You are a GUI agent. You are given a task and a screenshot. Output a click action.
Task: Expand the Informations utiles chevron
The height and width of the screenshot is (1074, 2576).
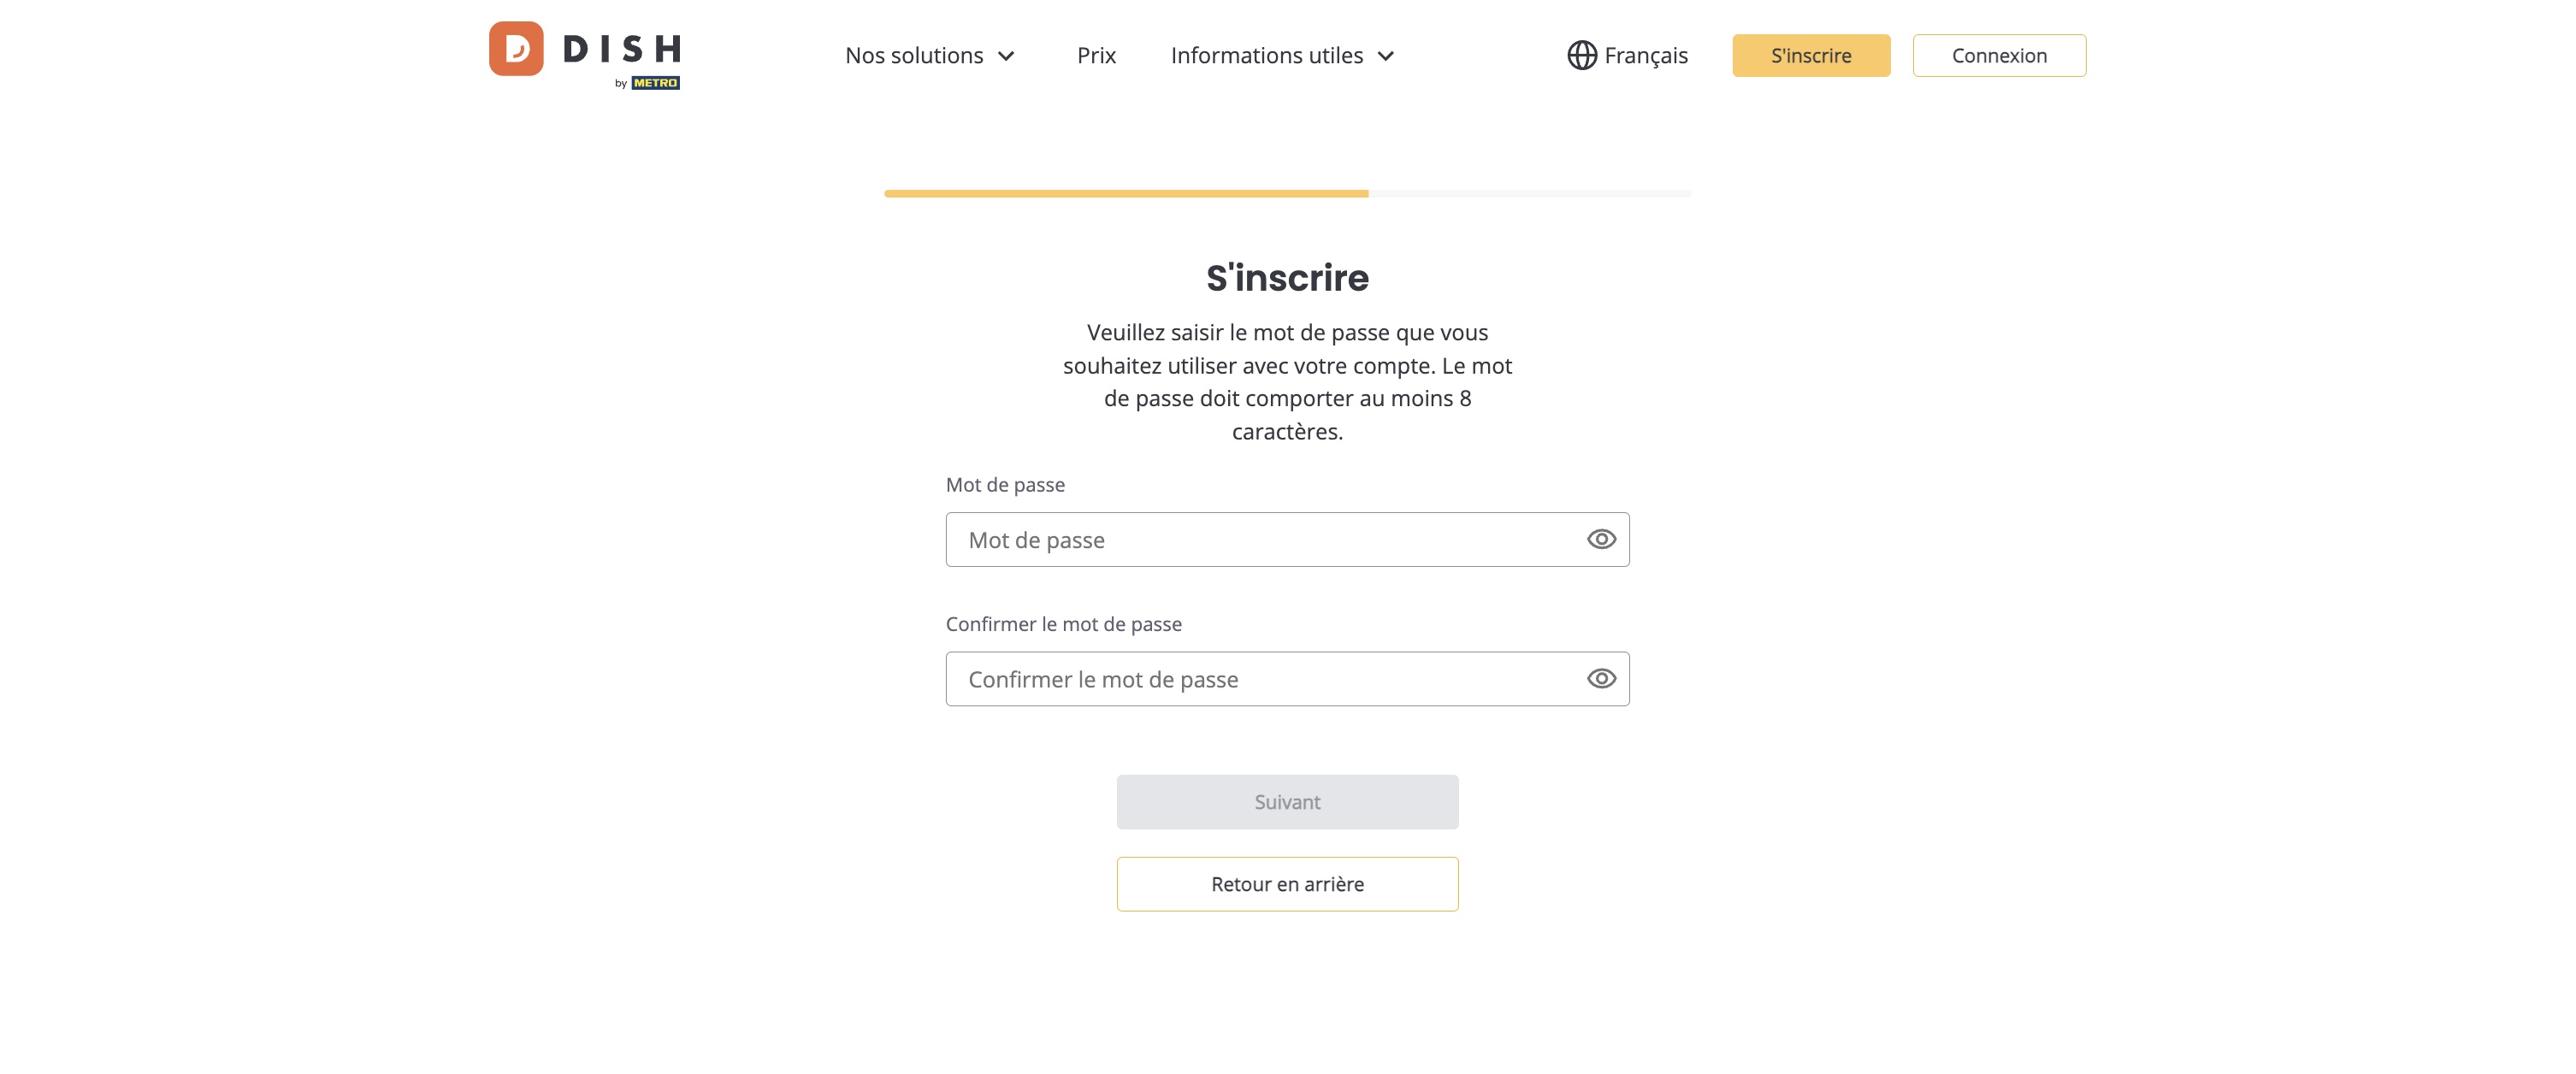pos(1385,56)
